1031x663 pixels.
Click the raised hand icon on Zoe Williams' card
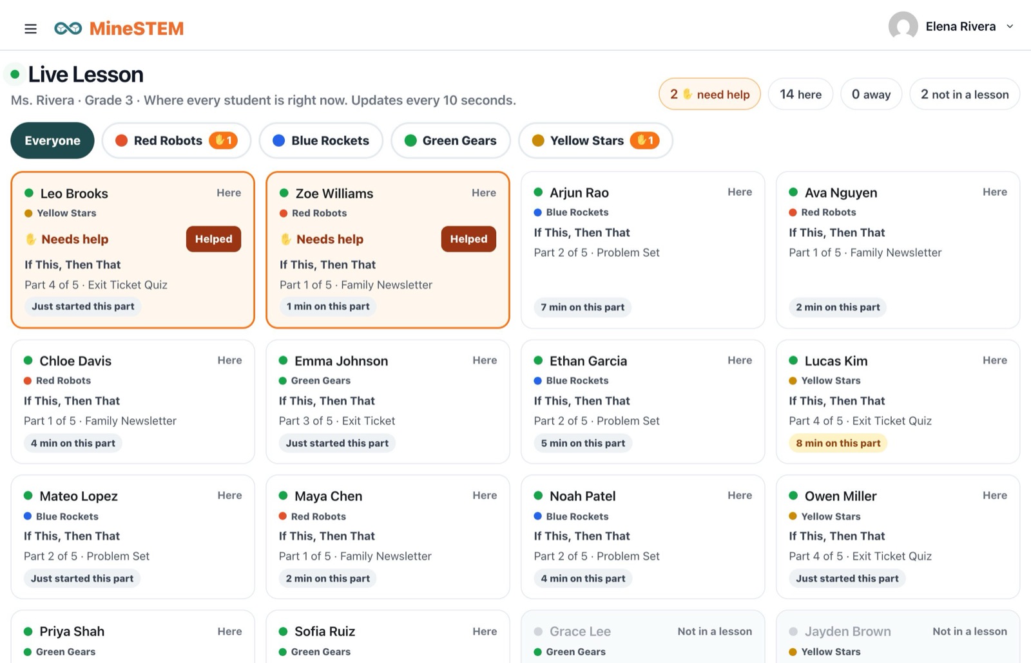point(285,239)
